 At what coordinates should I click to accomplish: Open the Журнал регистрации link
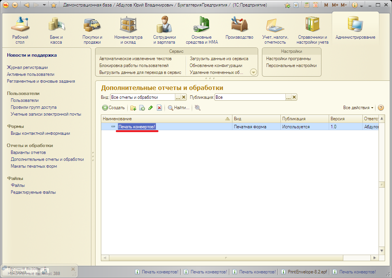pos(27,67)
